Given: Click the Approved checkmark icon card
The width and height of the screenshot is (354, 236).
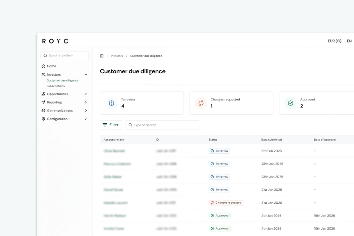Looking at the screenshot, I should pyautogui.click(x=291, y=103).
